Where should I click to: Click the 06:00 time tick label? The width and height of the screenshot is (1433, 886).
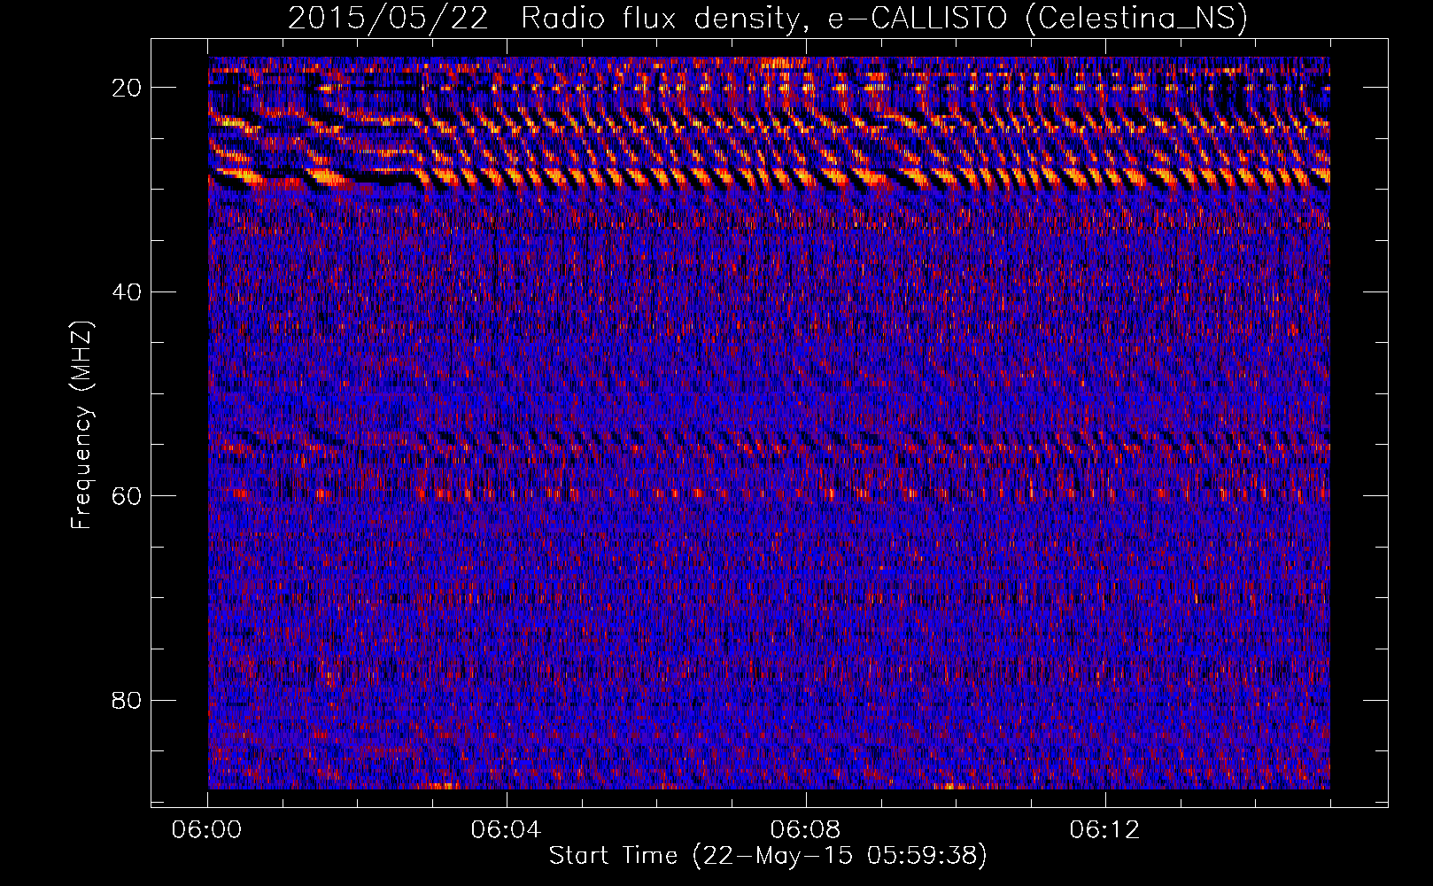pos(207,830)
